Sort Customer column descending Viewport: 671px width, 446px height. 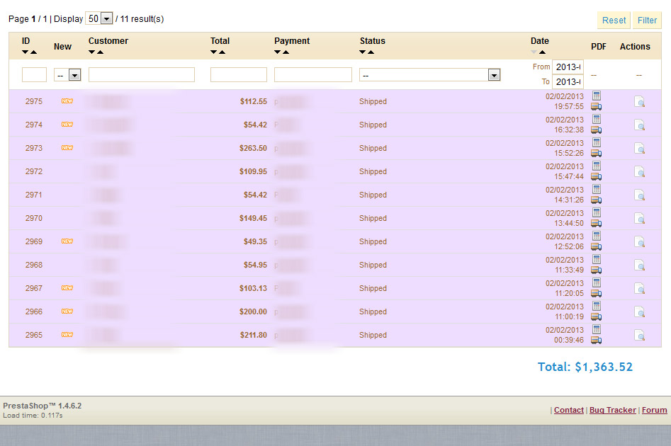(x=91, y=52)
